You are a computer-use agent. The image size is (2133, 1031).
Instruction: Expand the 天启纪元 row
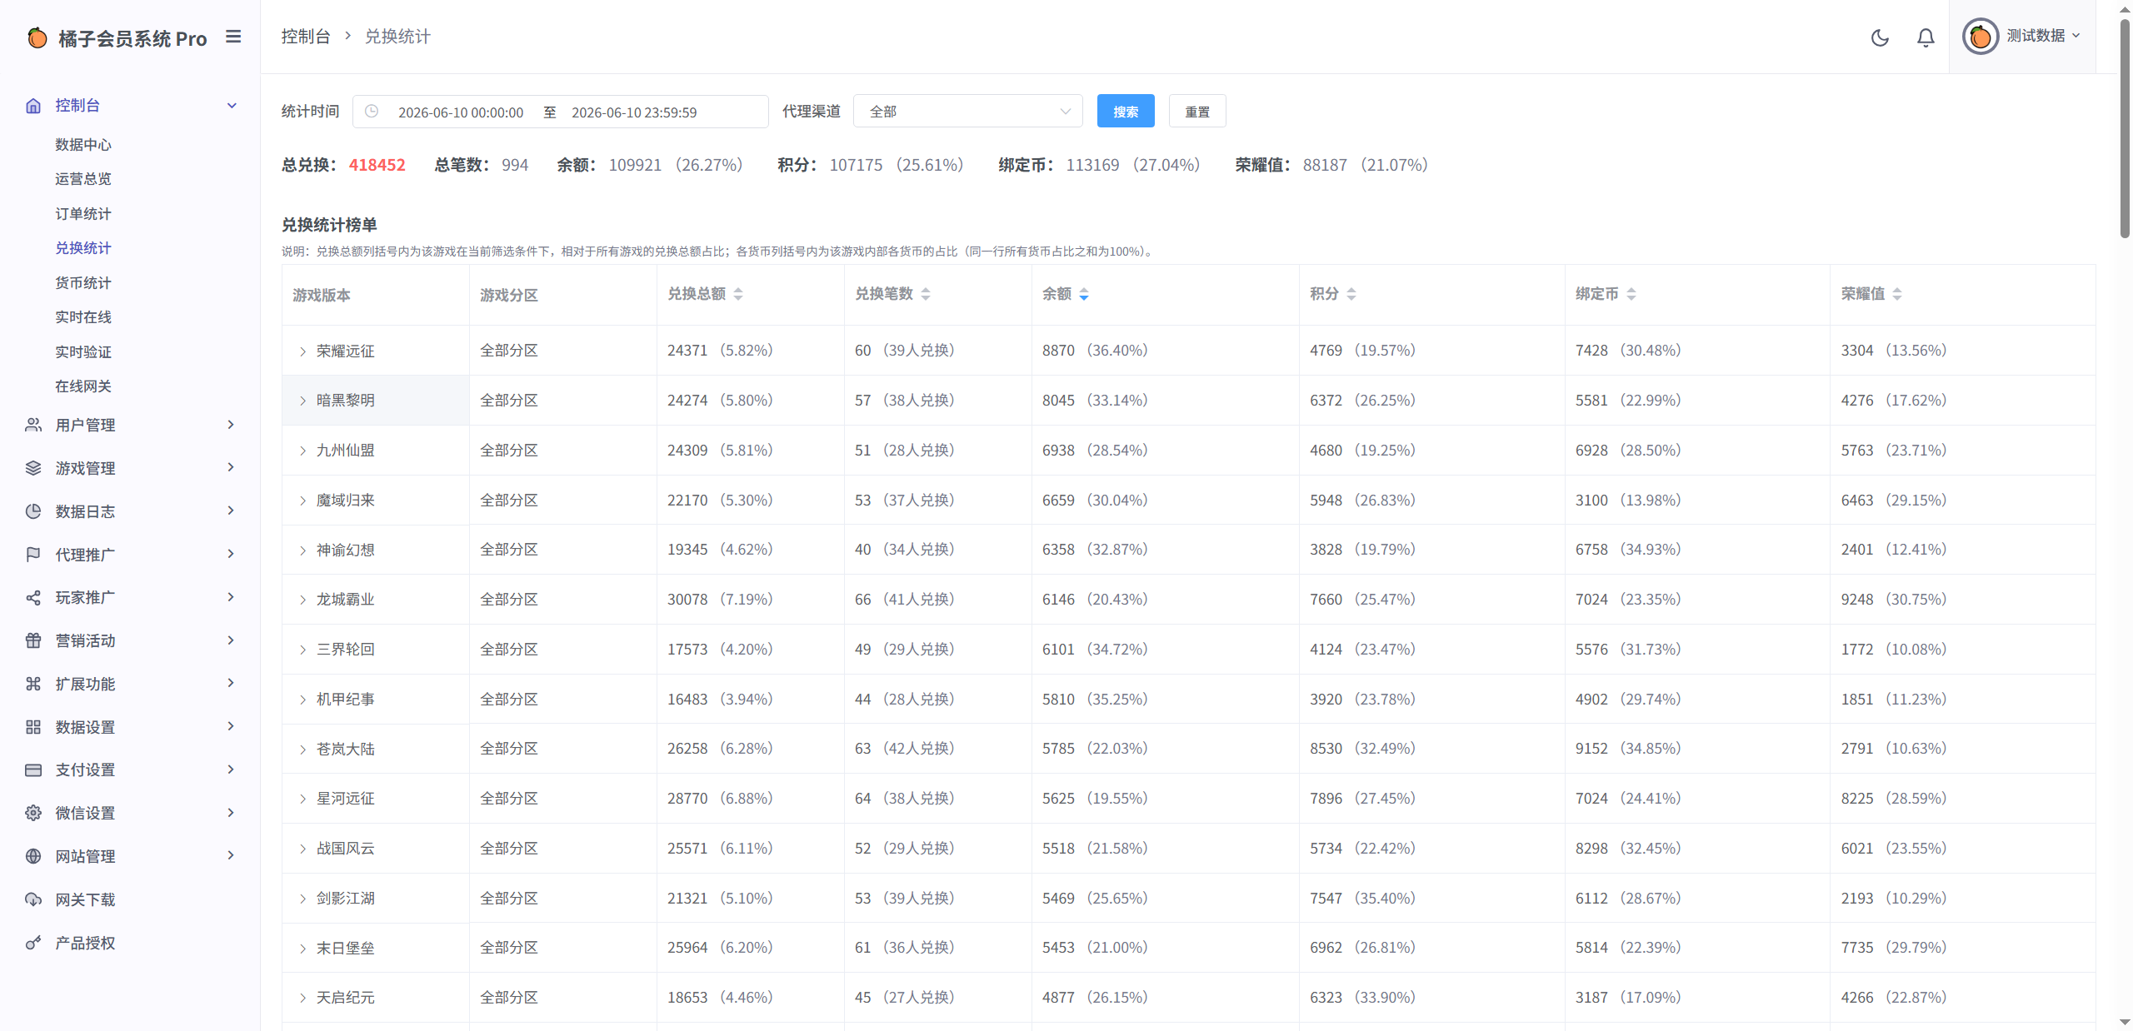pyautogui.click(x=302, y=998)
